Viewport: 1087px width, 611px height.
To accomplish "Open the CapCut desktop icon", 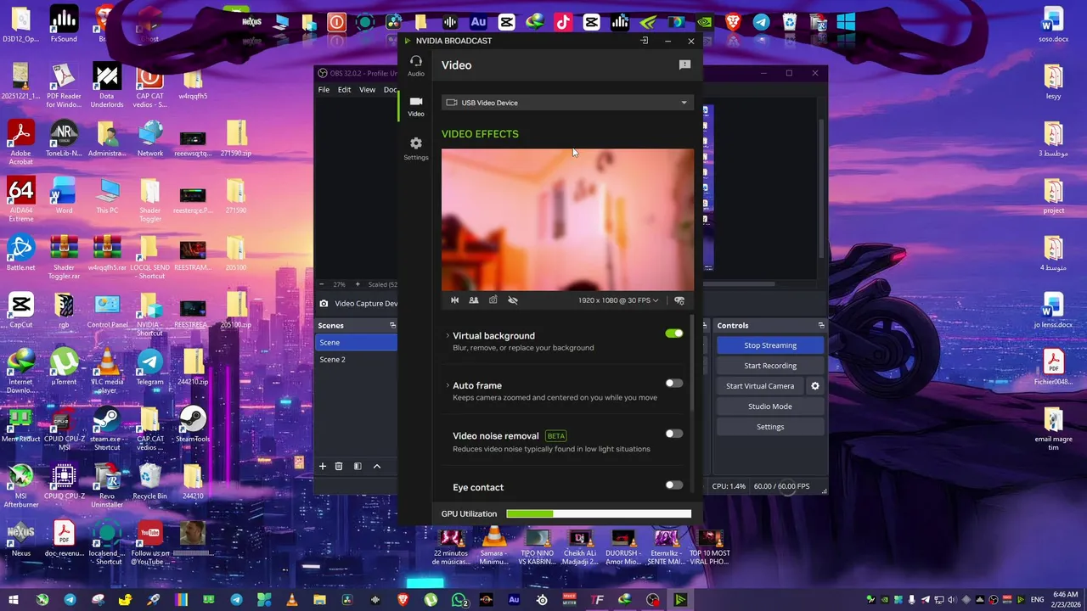I will click(x=20, y=310).
